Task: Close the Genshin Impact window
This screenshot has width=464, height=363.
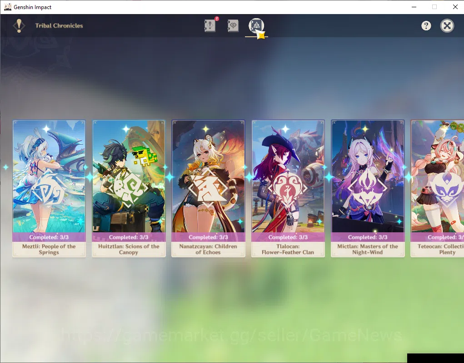Action: (x=455, y=7)
